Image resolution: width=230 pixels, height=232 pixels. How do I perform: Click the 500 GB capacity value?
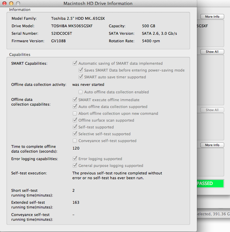[148, 26]
